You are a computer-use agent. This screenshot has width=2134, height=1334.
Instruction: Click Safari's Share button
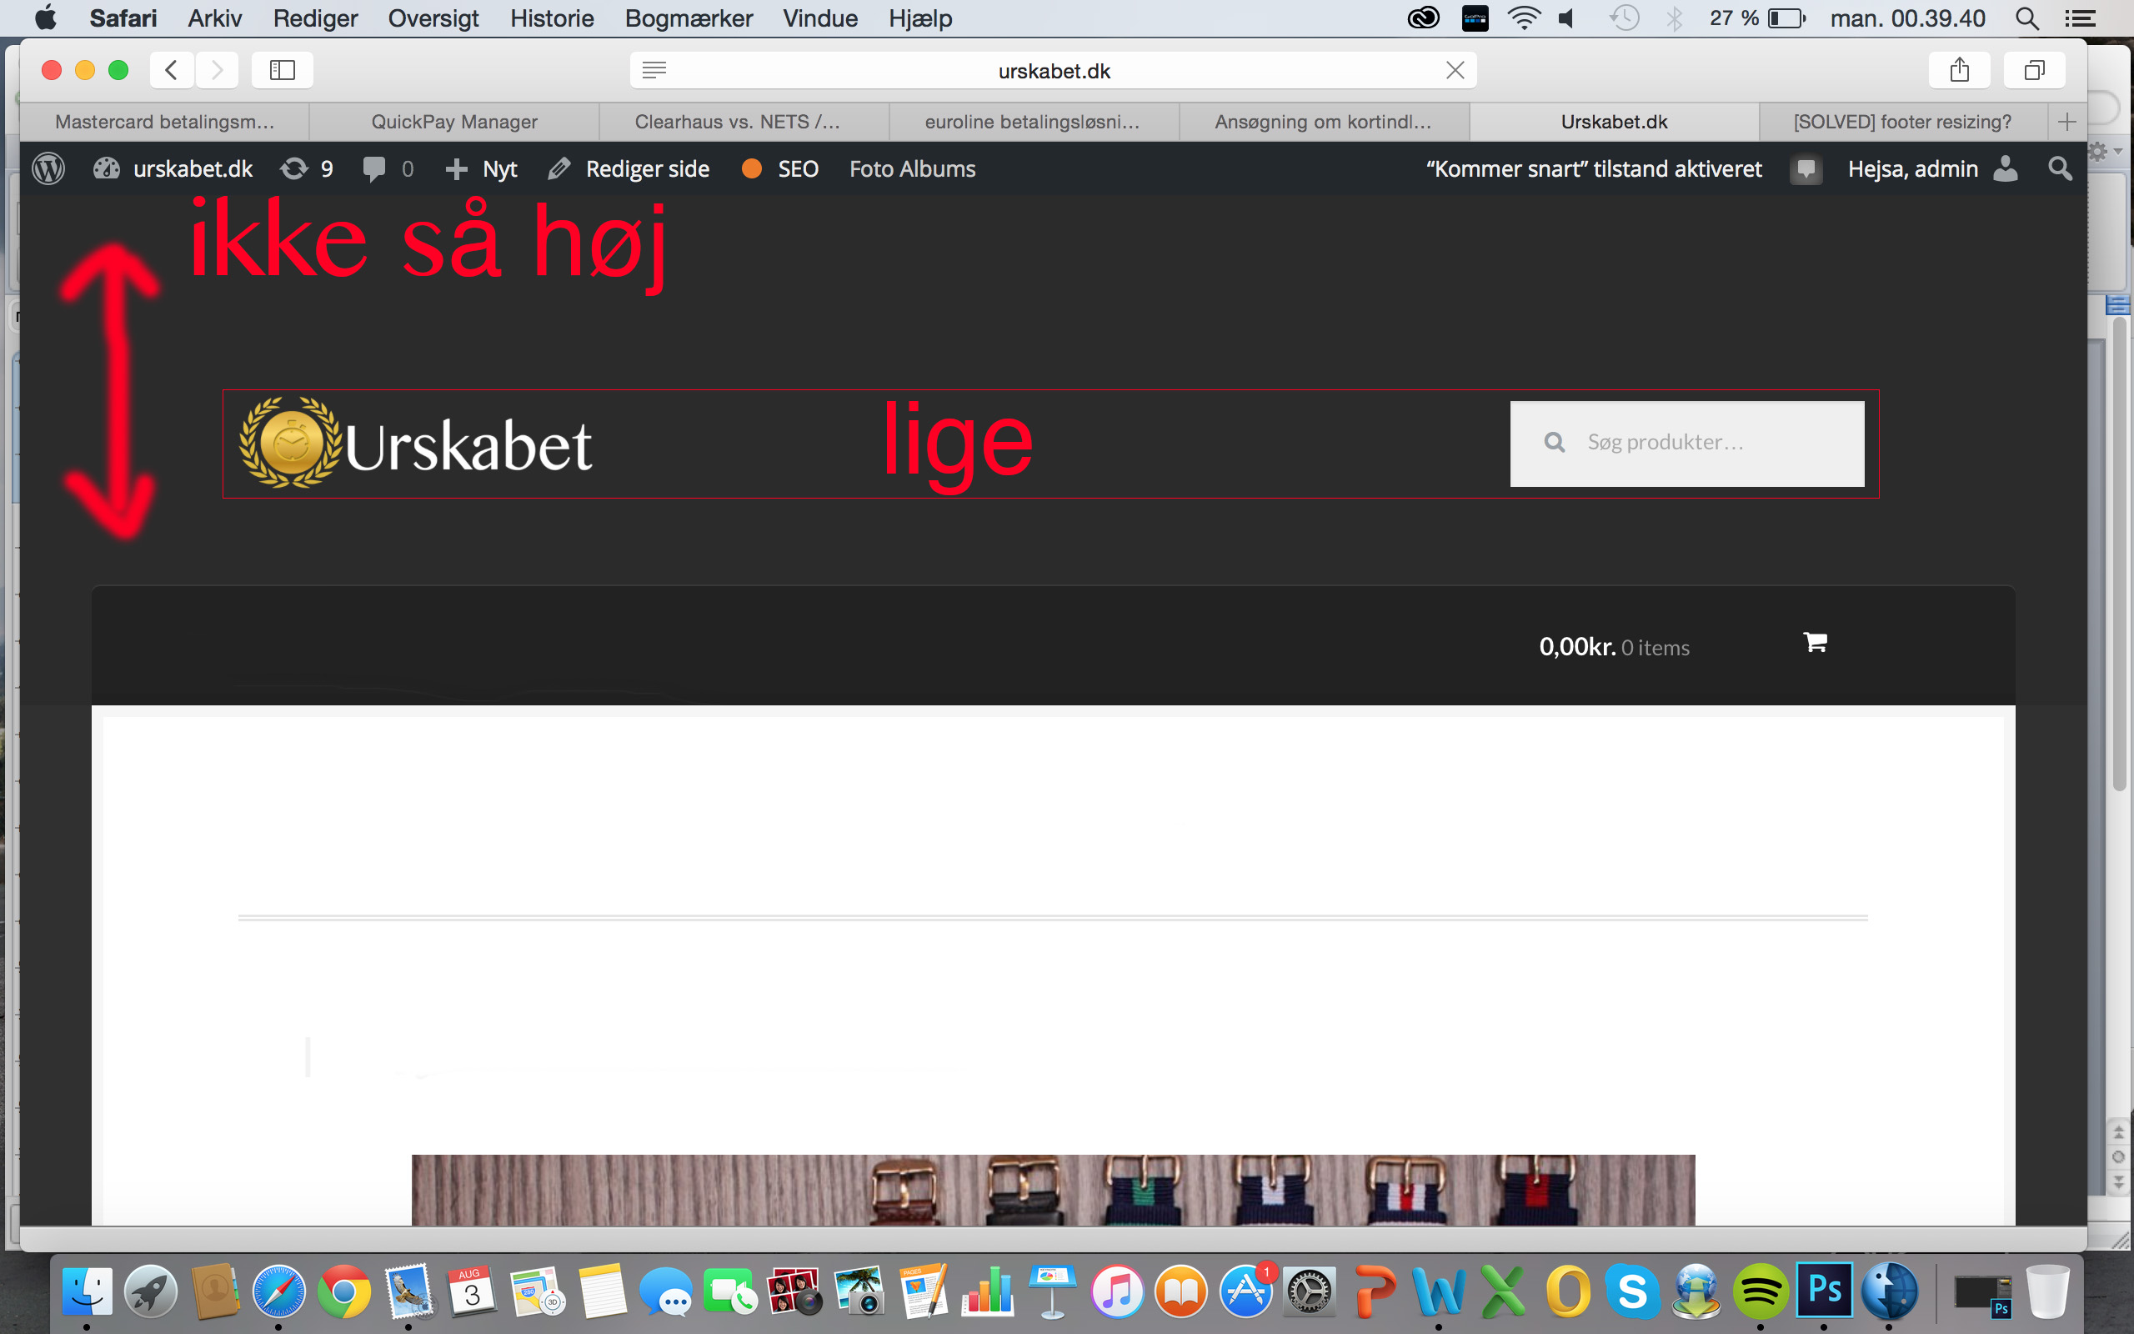1958,70
